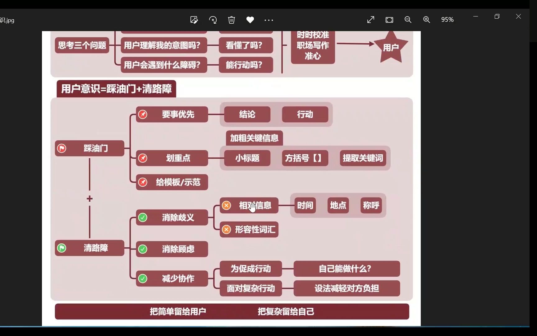
Task: Click the 时间 box
Action: pyautogui.click(x=305, y=205)
